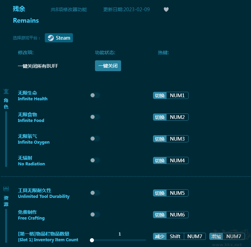Screen dimensions: 251x247
Task: Click the NUM3 hotkey field
Action: point(177,139)
